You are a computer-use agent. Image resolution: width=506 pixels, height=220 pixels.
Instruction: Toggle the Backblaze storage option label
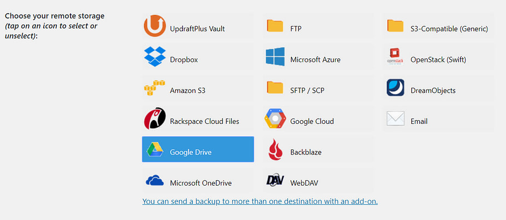coord(306,152)
